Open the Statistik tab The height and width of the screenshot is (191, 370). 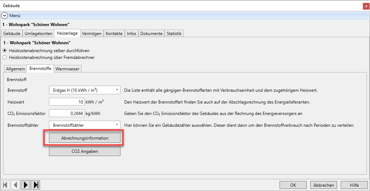click(174, 34)
